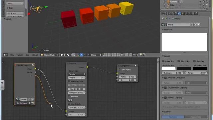
Task: Open the Constraints properties tab icon
Action: (186, 13)
